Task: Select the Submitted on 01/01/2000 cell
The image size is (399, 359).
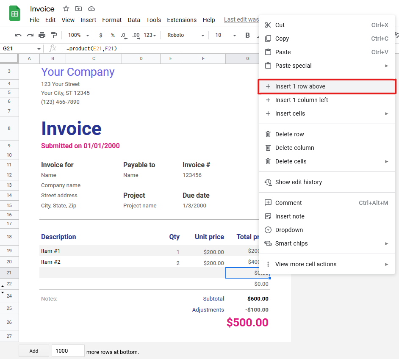Action: [x=80, y=146]
